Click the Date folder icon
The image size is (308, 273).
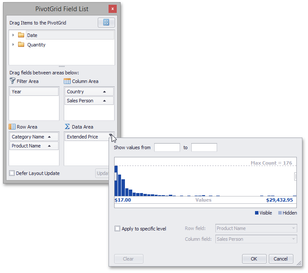21,35
